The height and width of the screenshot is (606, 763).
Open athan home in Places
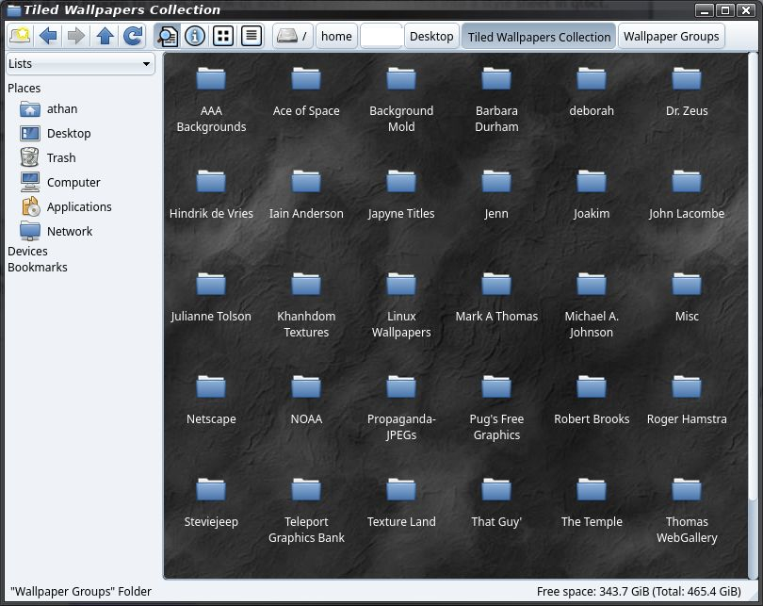[49, 109]
